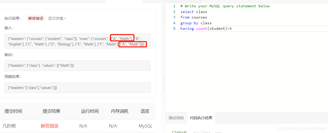
Task: Switch to the 测试用例 tab
Action: (x=176, y=118)
